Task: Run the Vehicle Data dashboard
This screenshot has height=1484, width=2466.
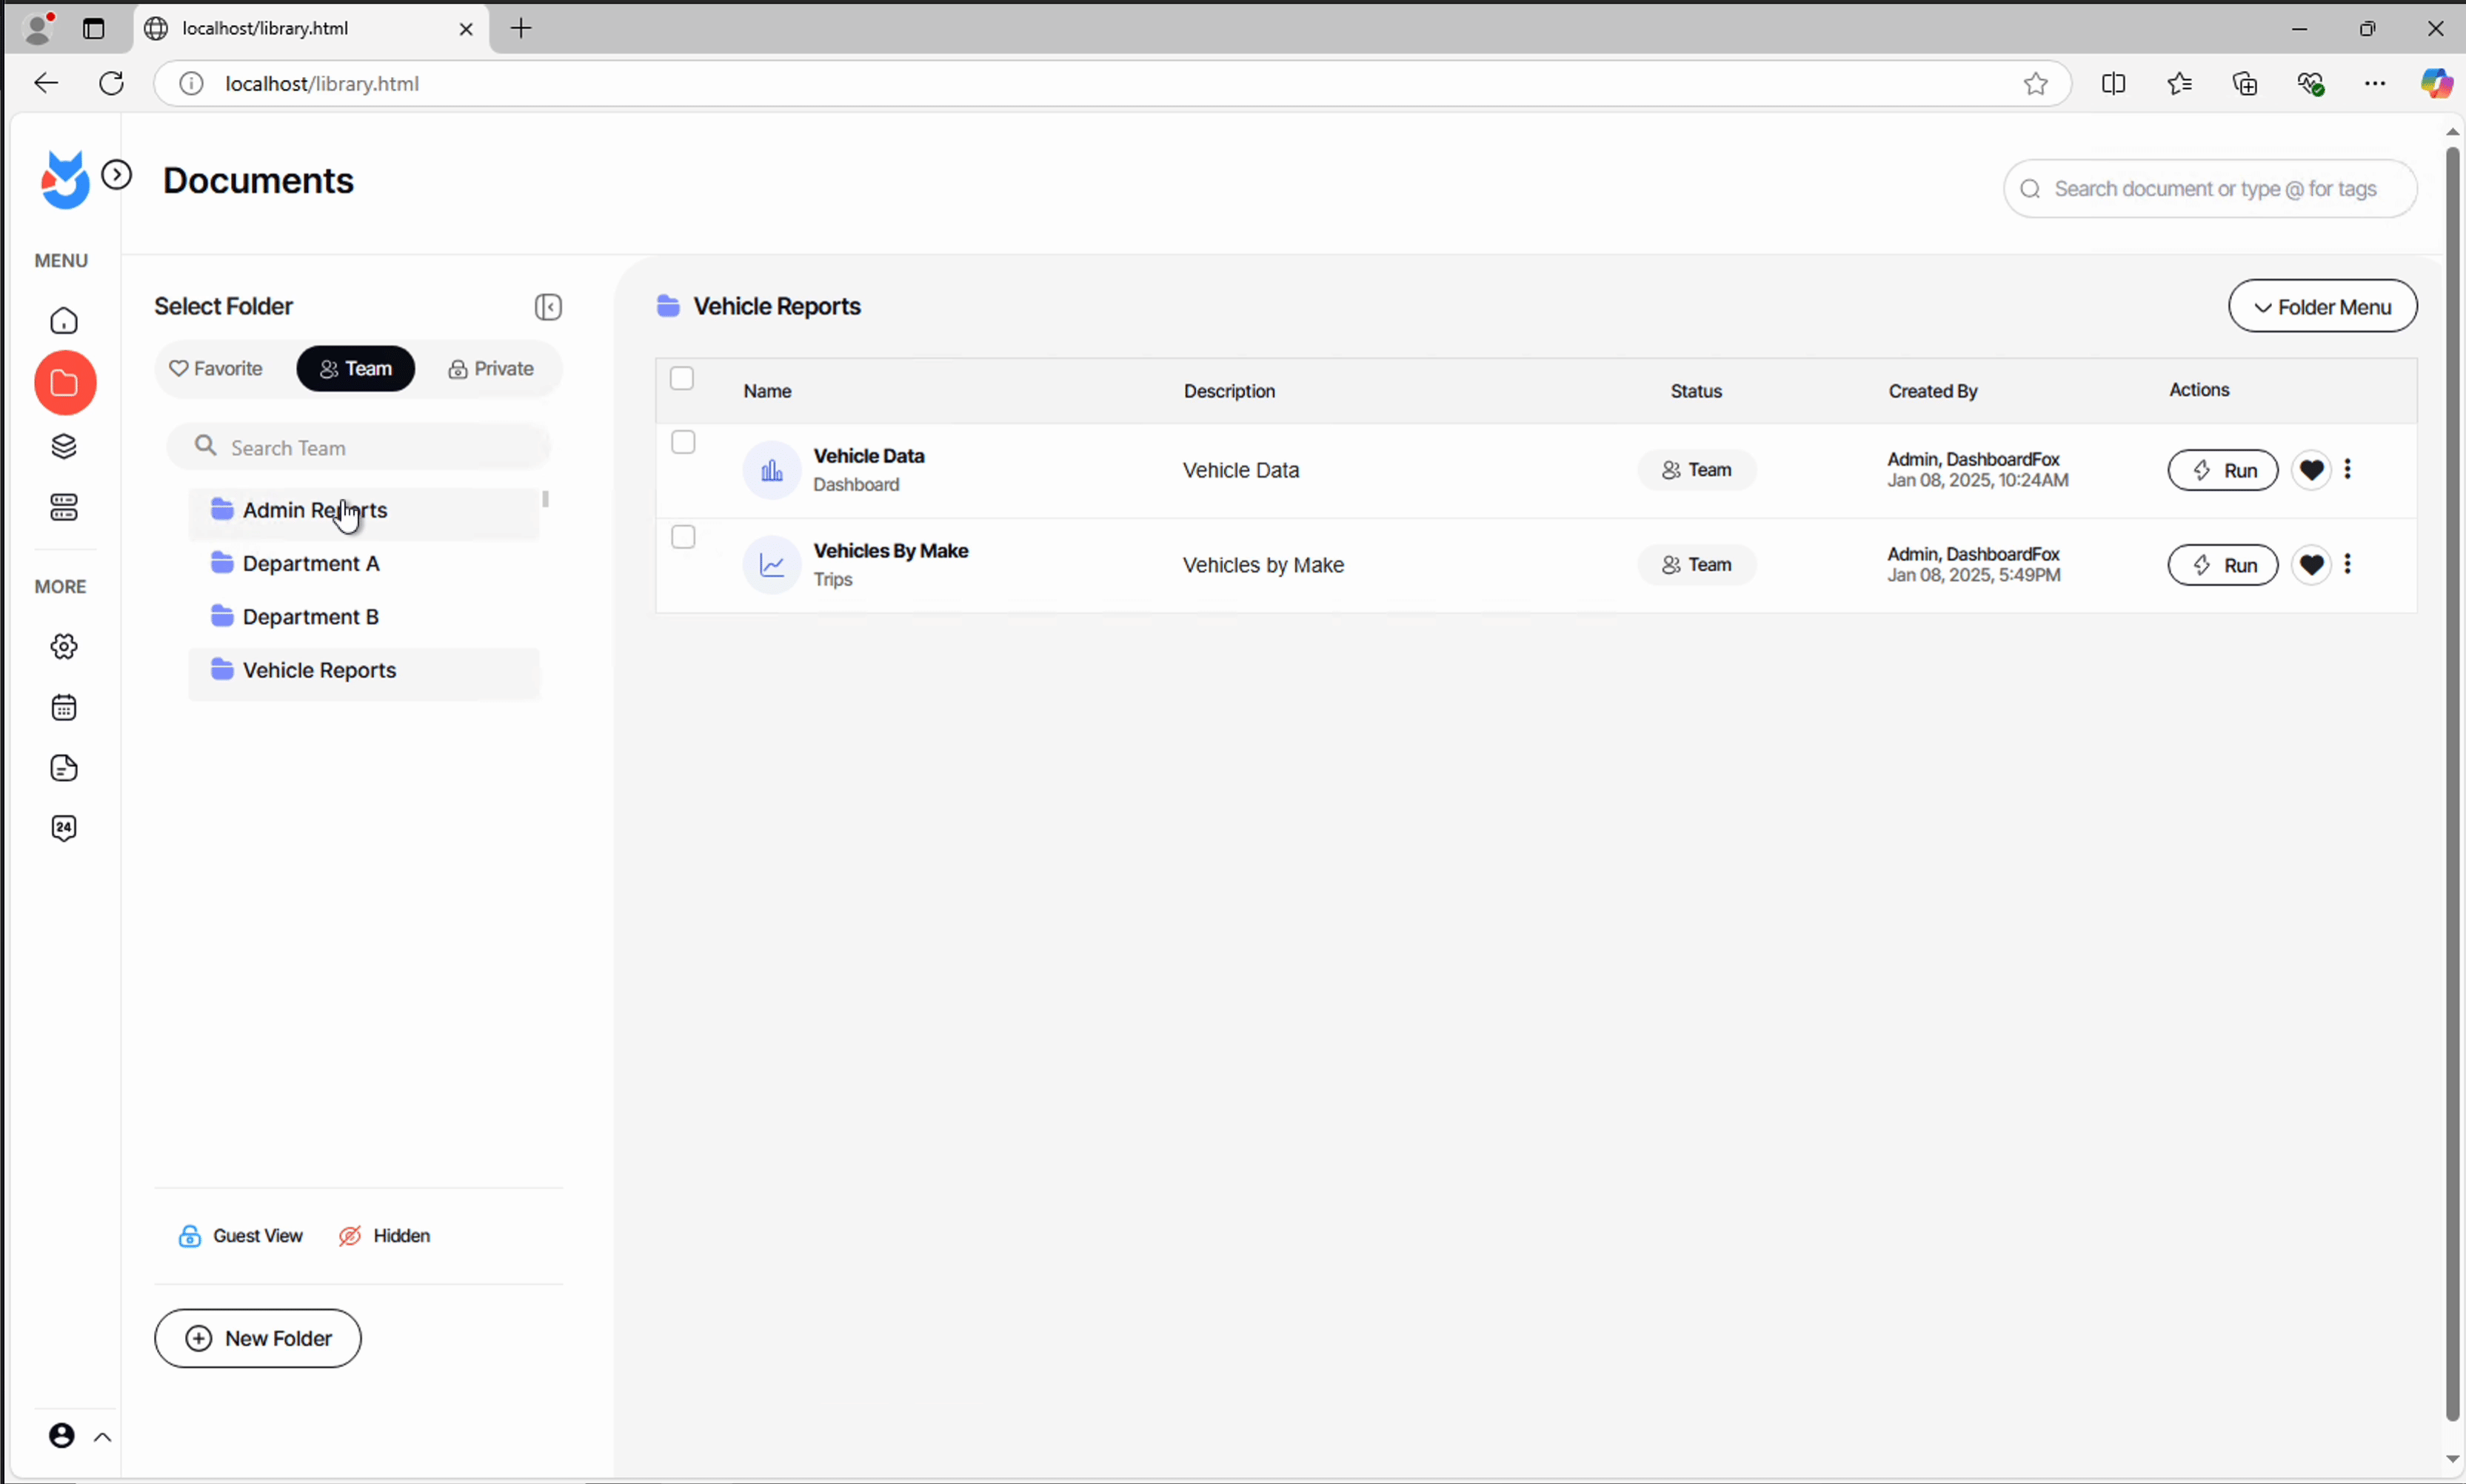Action: (2222, 470)
